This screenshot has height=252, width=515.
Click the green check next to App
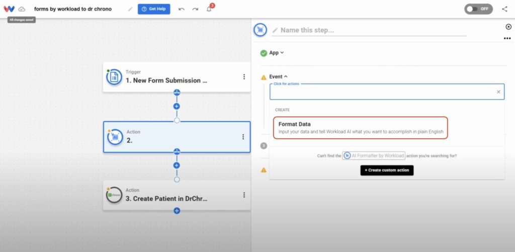264,53
